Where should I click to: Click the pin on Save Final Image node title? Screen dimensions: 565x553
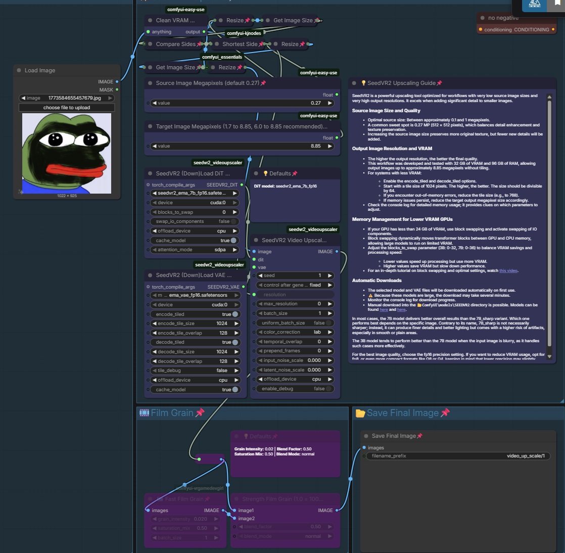pos(419,436)
